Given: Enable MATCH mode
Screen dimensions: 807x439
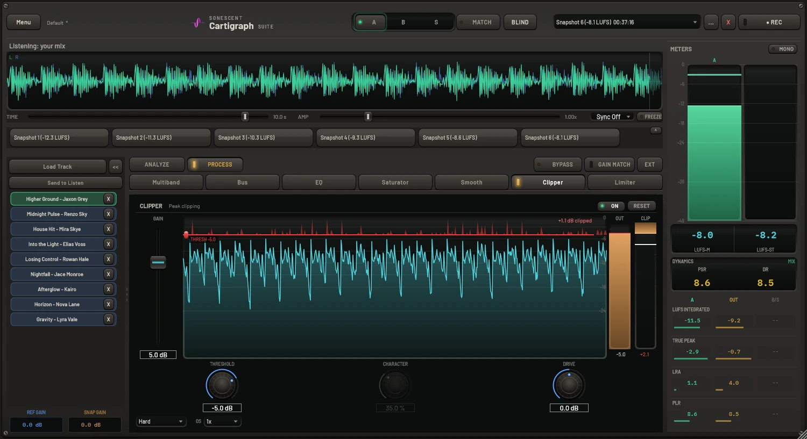Looking at the screenshot, I should pyautogui.click(x=478, y=23).
